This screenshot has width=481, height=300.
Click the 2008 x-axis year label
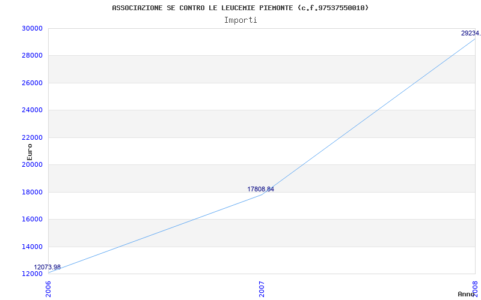(476, 289)
